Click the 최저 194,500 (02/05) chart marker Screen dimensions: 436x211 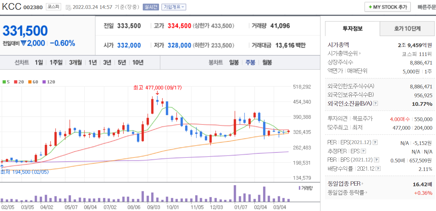click(x=24, y=172)
